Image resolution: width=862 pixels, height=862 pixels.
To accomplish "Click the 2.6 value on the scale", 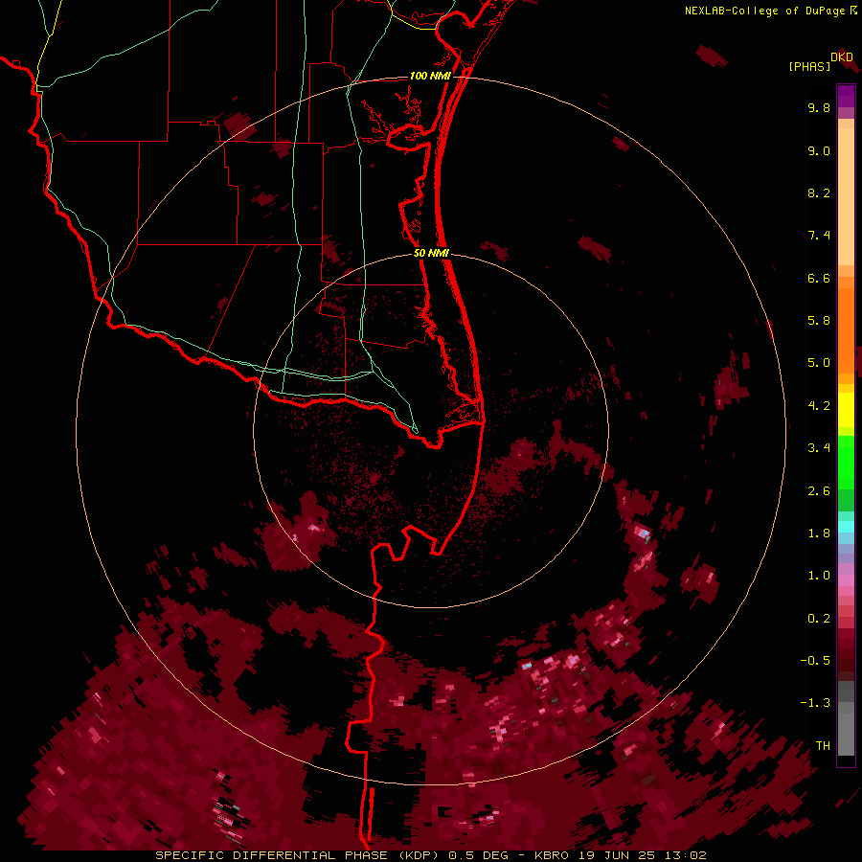I will click(x=819, y=491).
